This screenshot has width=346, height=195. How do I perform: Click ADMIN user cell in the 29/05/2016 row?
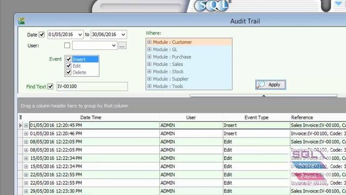point(191,191)
